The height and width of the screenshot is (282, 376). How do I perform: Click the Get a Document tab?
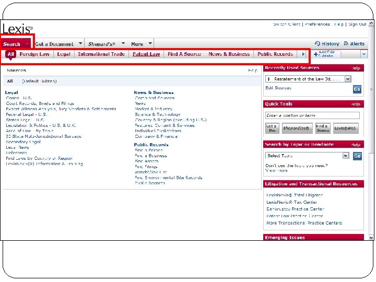click(x=54, y=44)
